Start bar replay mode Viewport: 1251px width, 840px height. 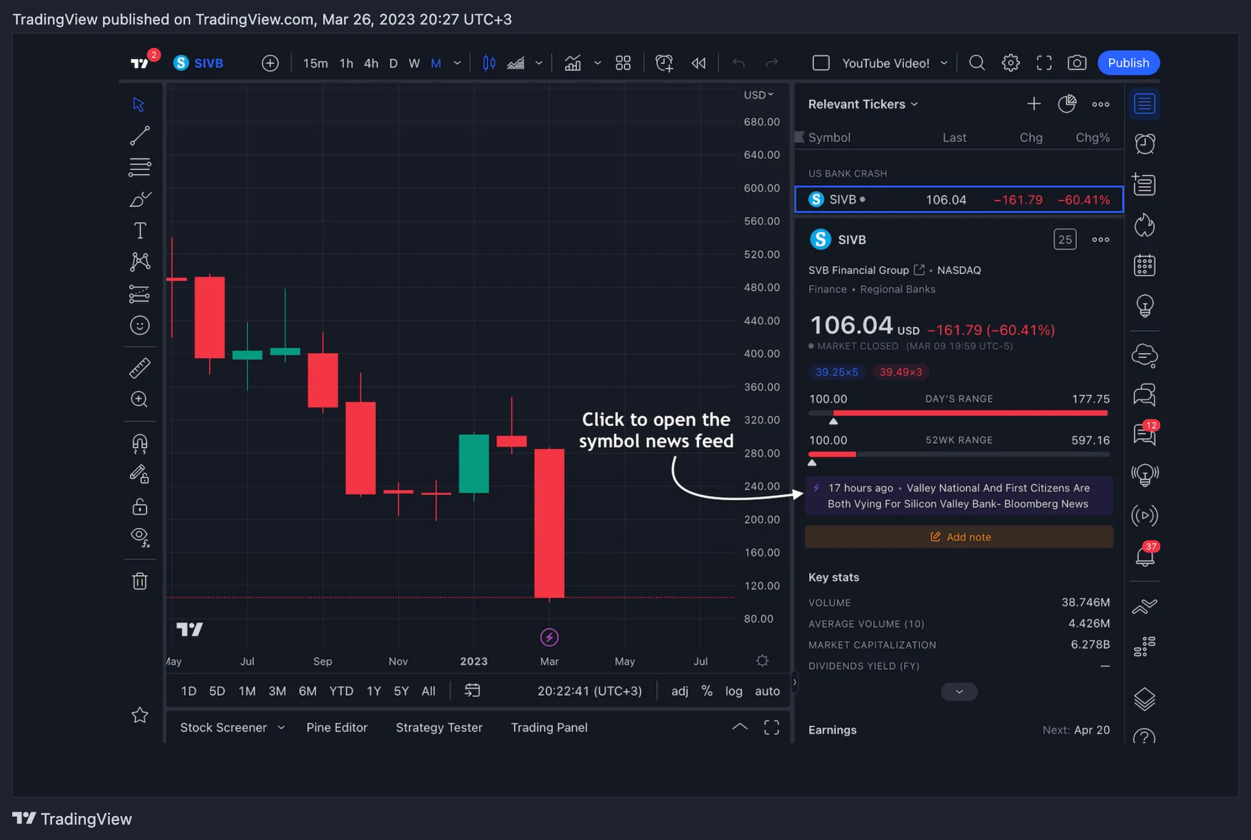[698, 63]
